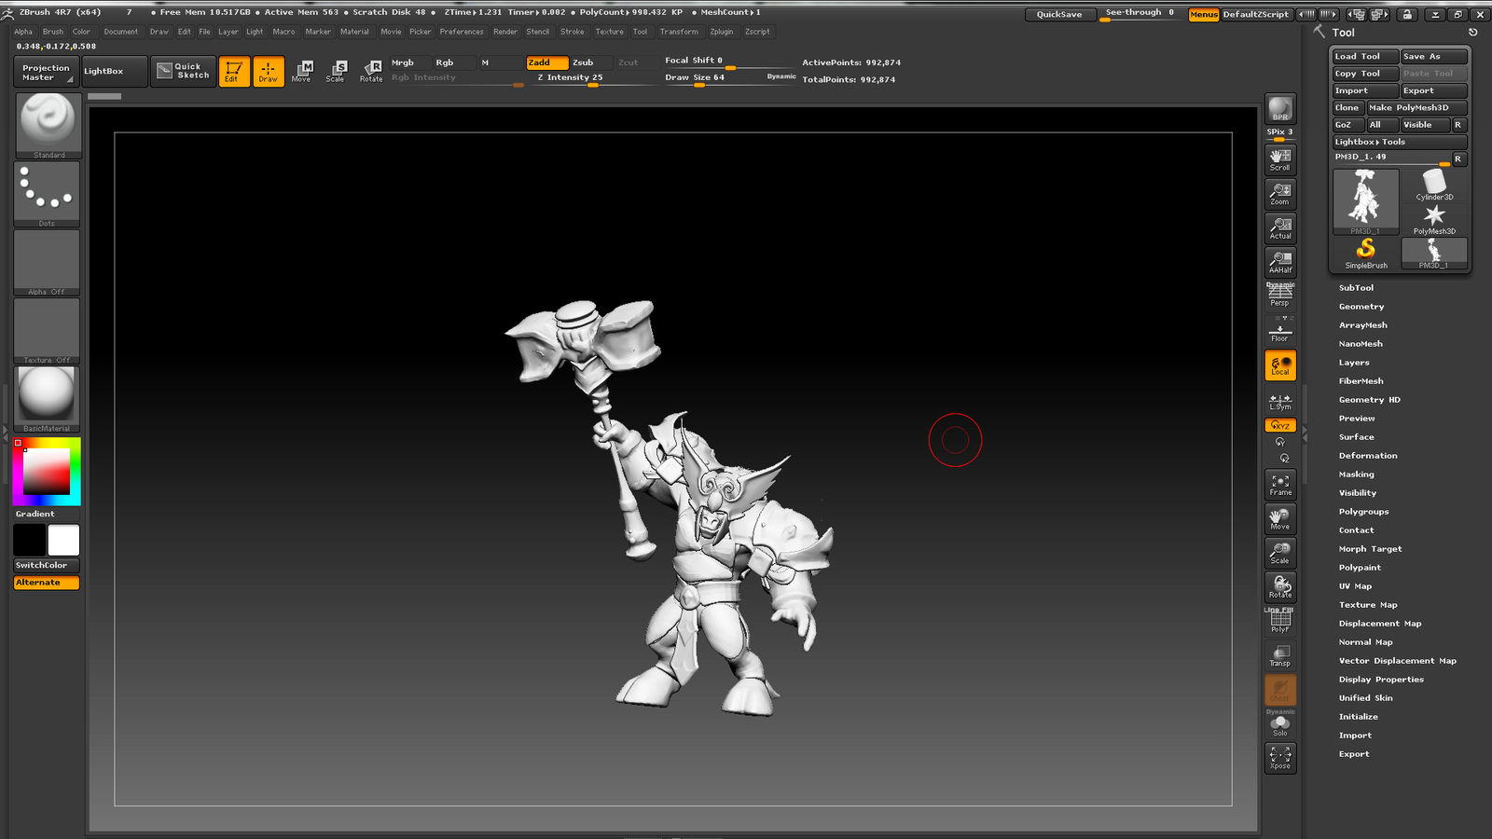The height and width of the screenshot is (839, 1492).
Task: Click the Quick Sketch button
Action: click(x=184, y=71)
